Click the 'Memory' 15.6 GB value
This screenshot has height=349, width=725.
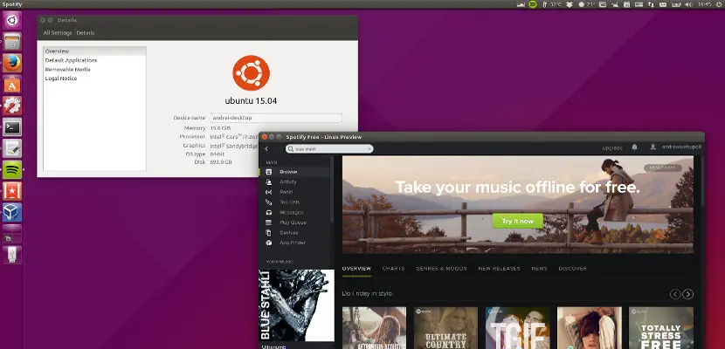pos(220,128)
